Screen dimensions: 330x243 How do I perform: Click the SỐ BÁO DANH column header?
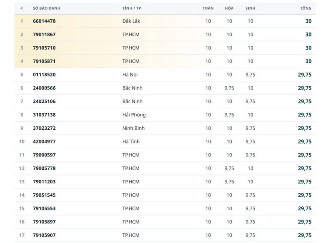(47, 8)
